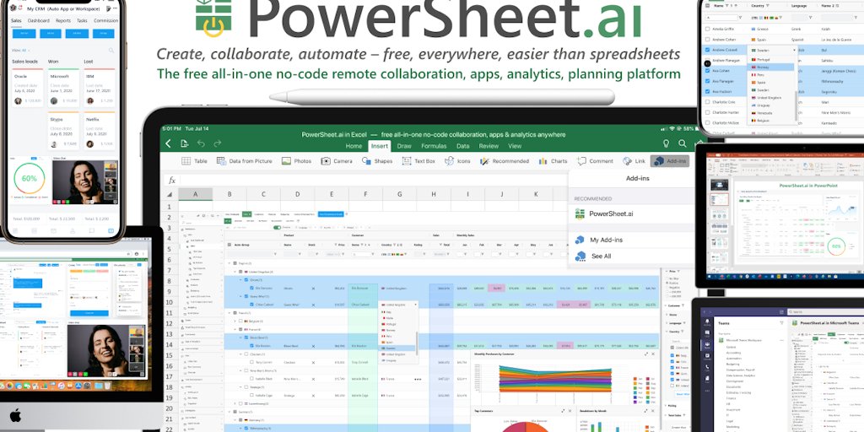Choose Venezuela in the country dropdown list
The width and height of the screenshot is (864, 432).
pos(770,112)
